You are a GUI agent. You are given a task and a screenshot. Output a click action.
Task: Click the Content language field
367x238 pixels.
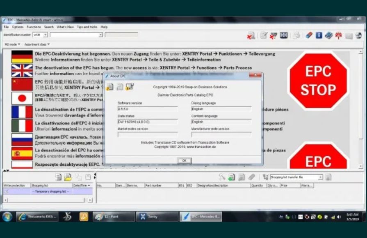pos(221,122)
